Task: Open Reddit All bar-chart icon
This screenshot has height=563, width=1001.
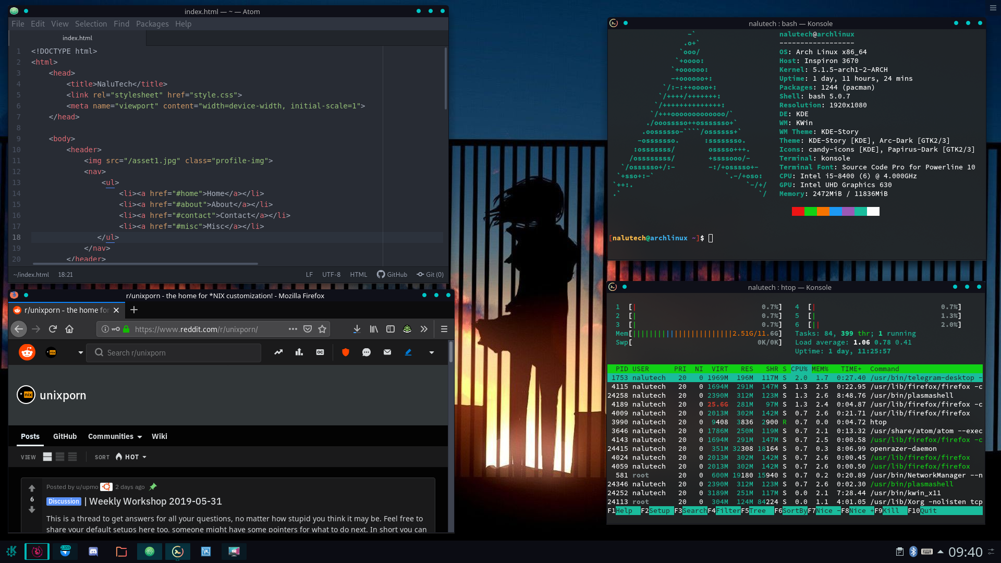Action: tap(299, 352)
